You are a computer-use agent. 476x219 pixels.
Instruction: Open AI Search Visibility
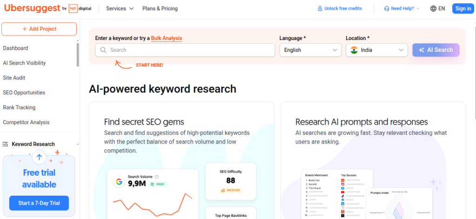(24, 63)
